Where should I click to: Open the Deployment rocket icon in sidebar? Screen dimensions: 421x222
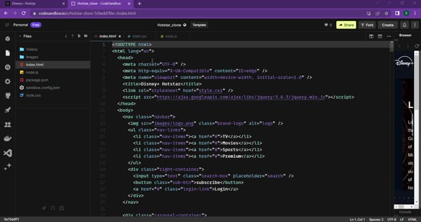pyautogui.click(x=7, y=110)
